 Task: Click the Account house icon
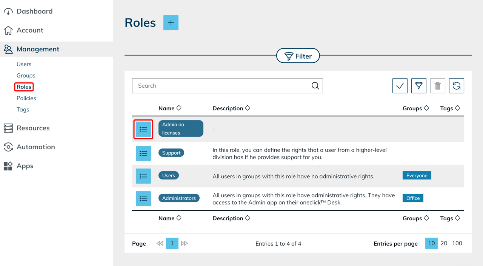(8, 30)
